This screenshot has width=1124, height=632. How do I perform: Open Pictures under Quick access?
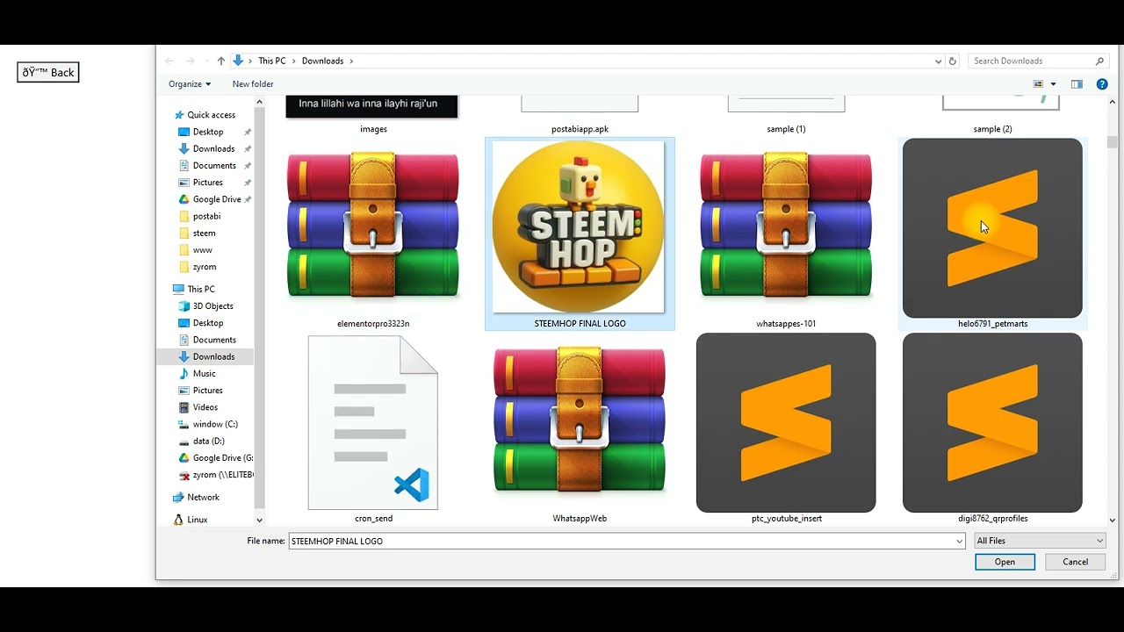(208, 183)
